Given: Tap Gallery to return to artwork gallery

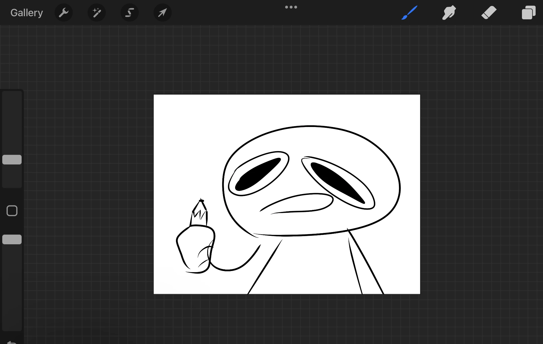Looking at the screenshot, I should (26, 12).
